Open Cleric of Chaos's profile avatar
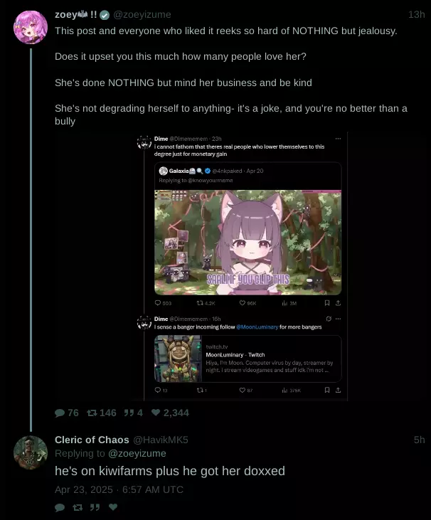 31,452
